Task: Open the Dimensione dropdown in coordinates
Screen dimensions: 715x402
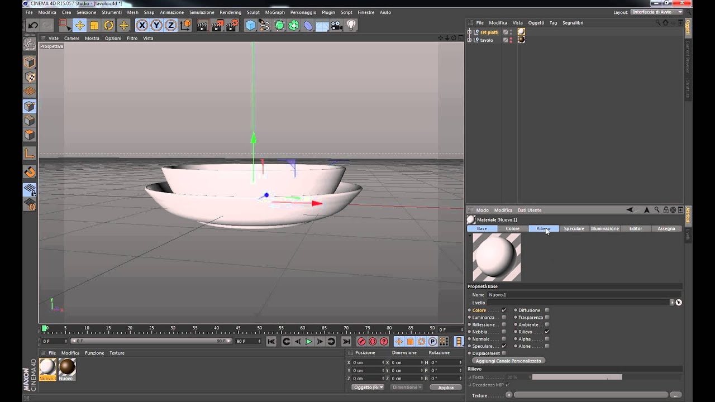Action: point(407,387)
